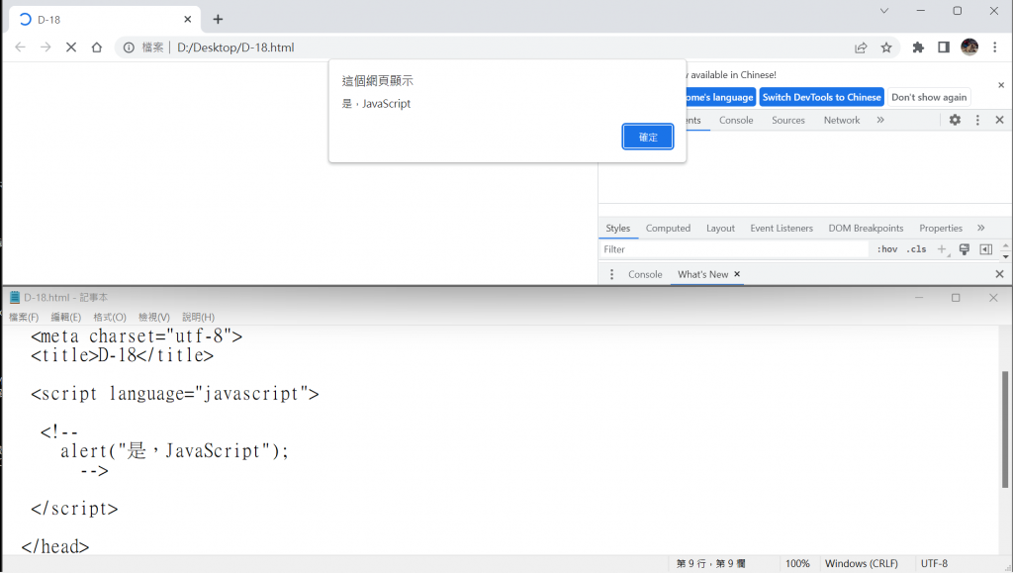Screen dimensions: 1013x573
Task: Click the Notepad vertical scrollbar thumb
Action: click(1005, 430)
